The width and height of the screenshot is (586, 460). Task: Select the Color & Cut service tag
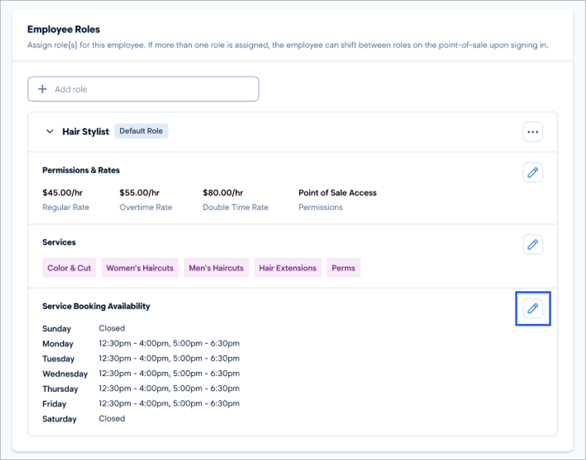[69, 267]
